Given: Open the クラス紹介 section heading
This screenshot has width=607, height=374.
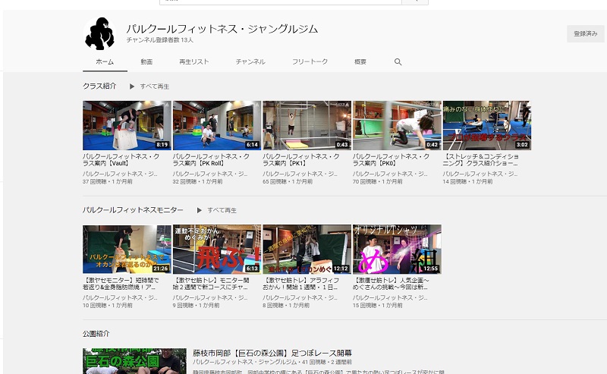Looking at the screenshot, I should coord(99,86).
